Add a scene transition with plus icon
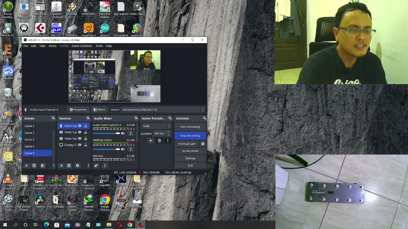This screenshot has height=229, width=408. coord(151,140)
